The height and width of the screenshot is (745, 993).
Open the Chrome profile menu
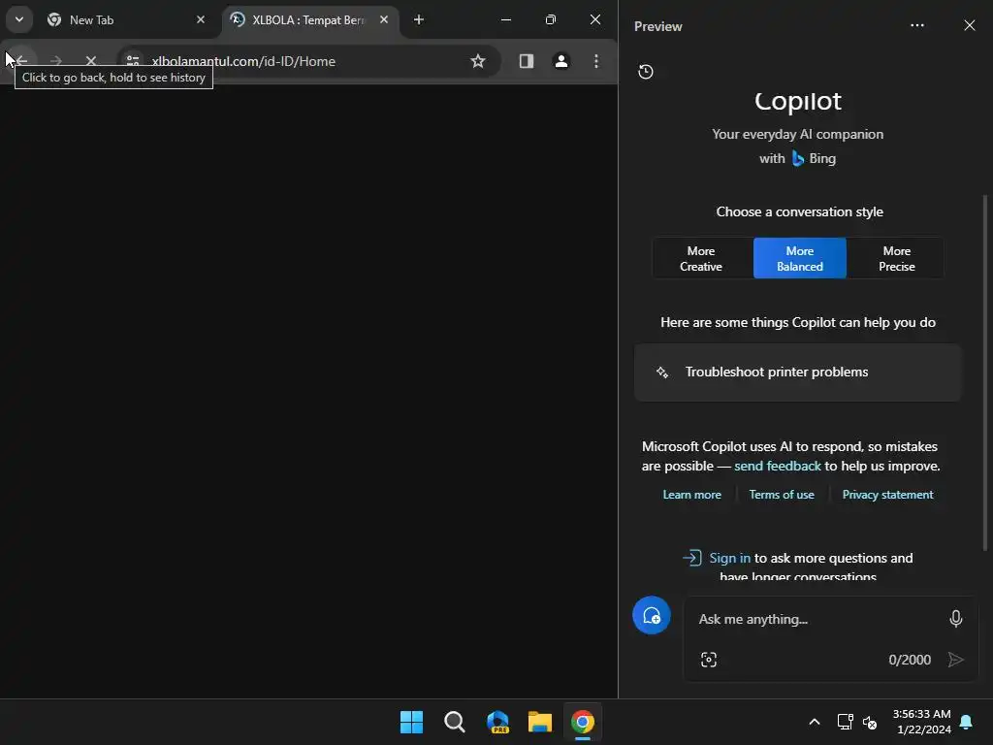[x=561, y=61]
